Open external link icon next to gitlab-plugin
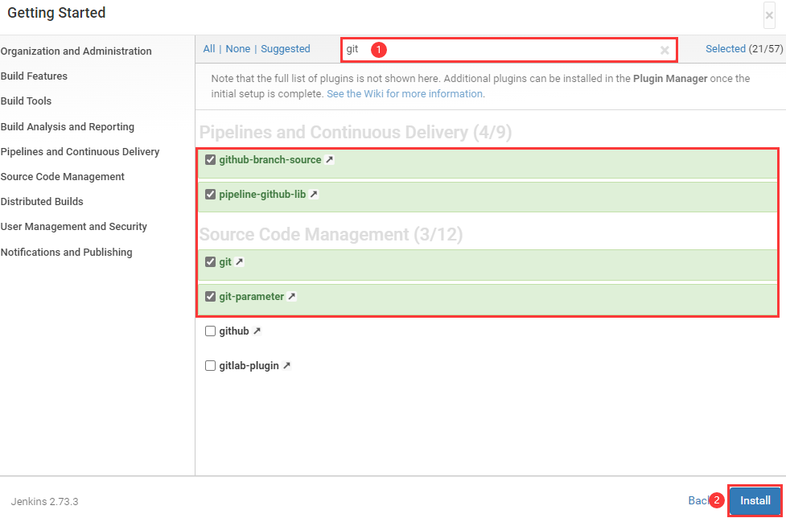 [x=286, y=366]
